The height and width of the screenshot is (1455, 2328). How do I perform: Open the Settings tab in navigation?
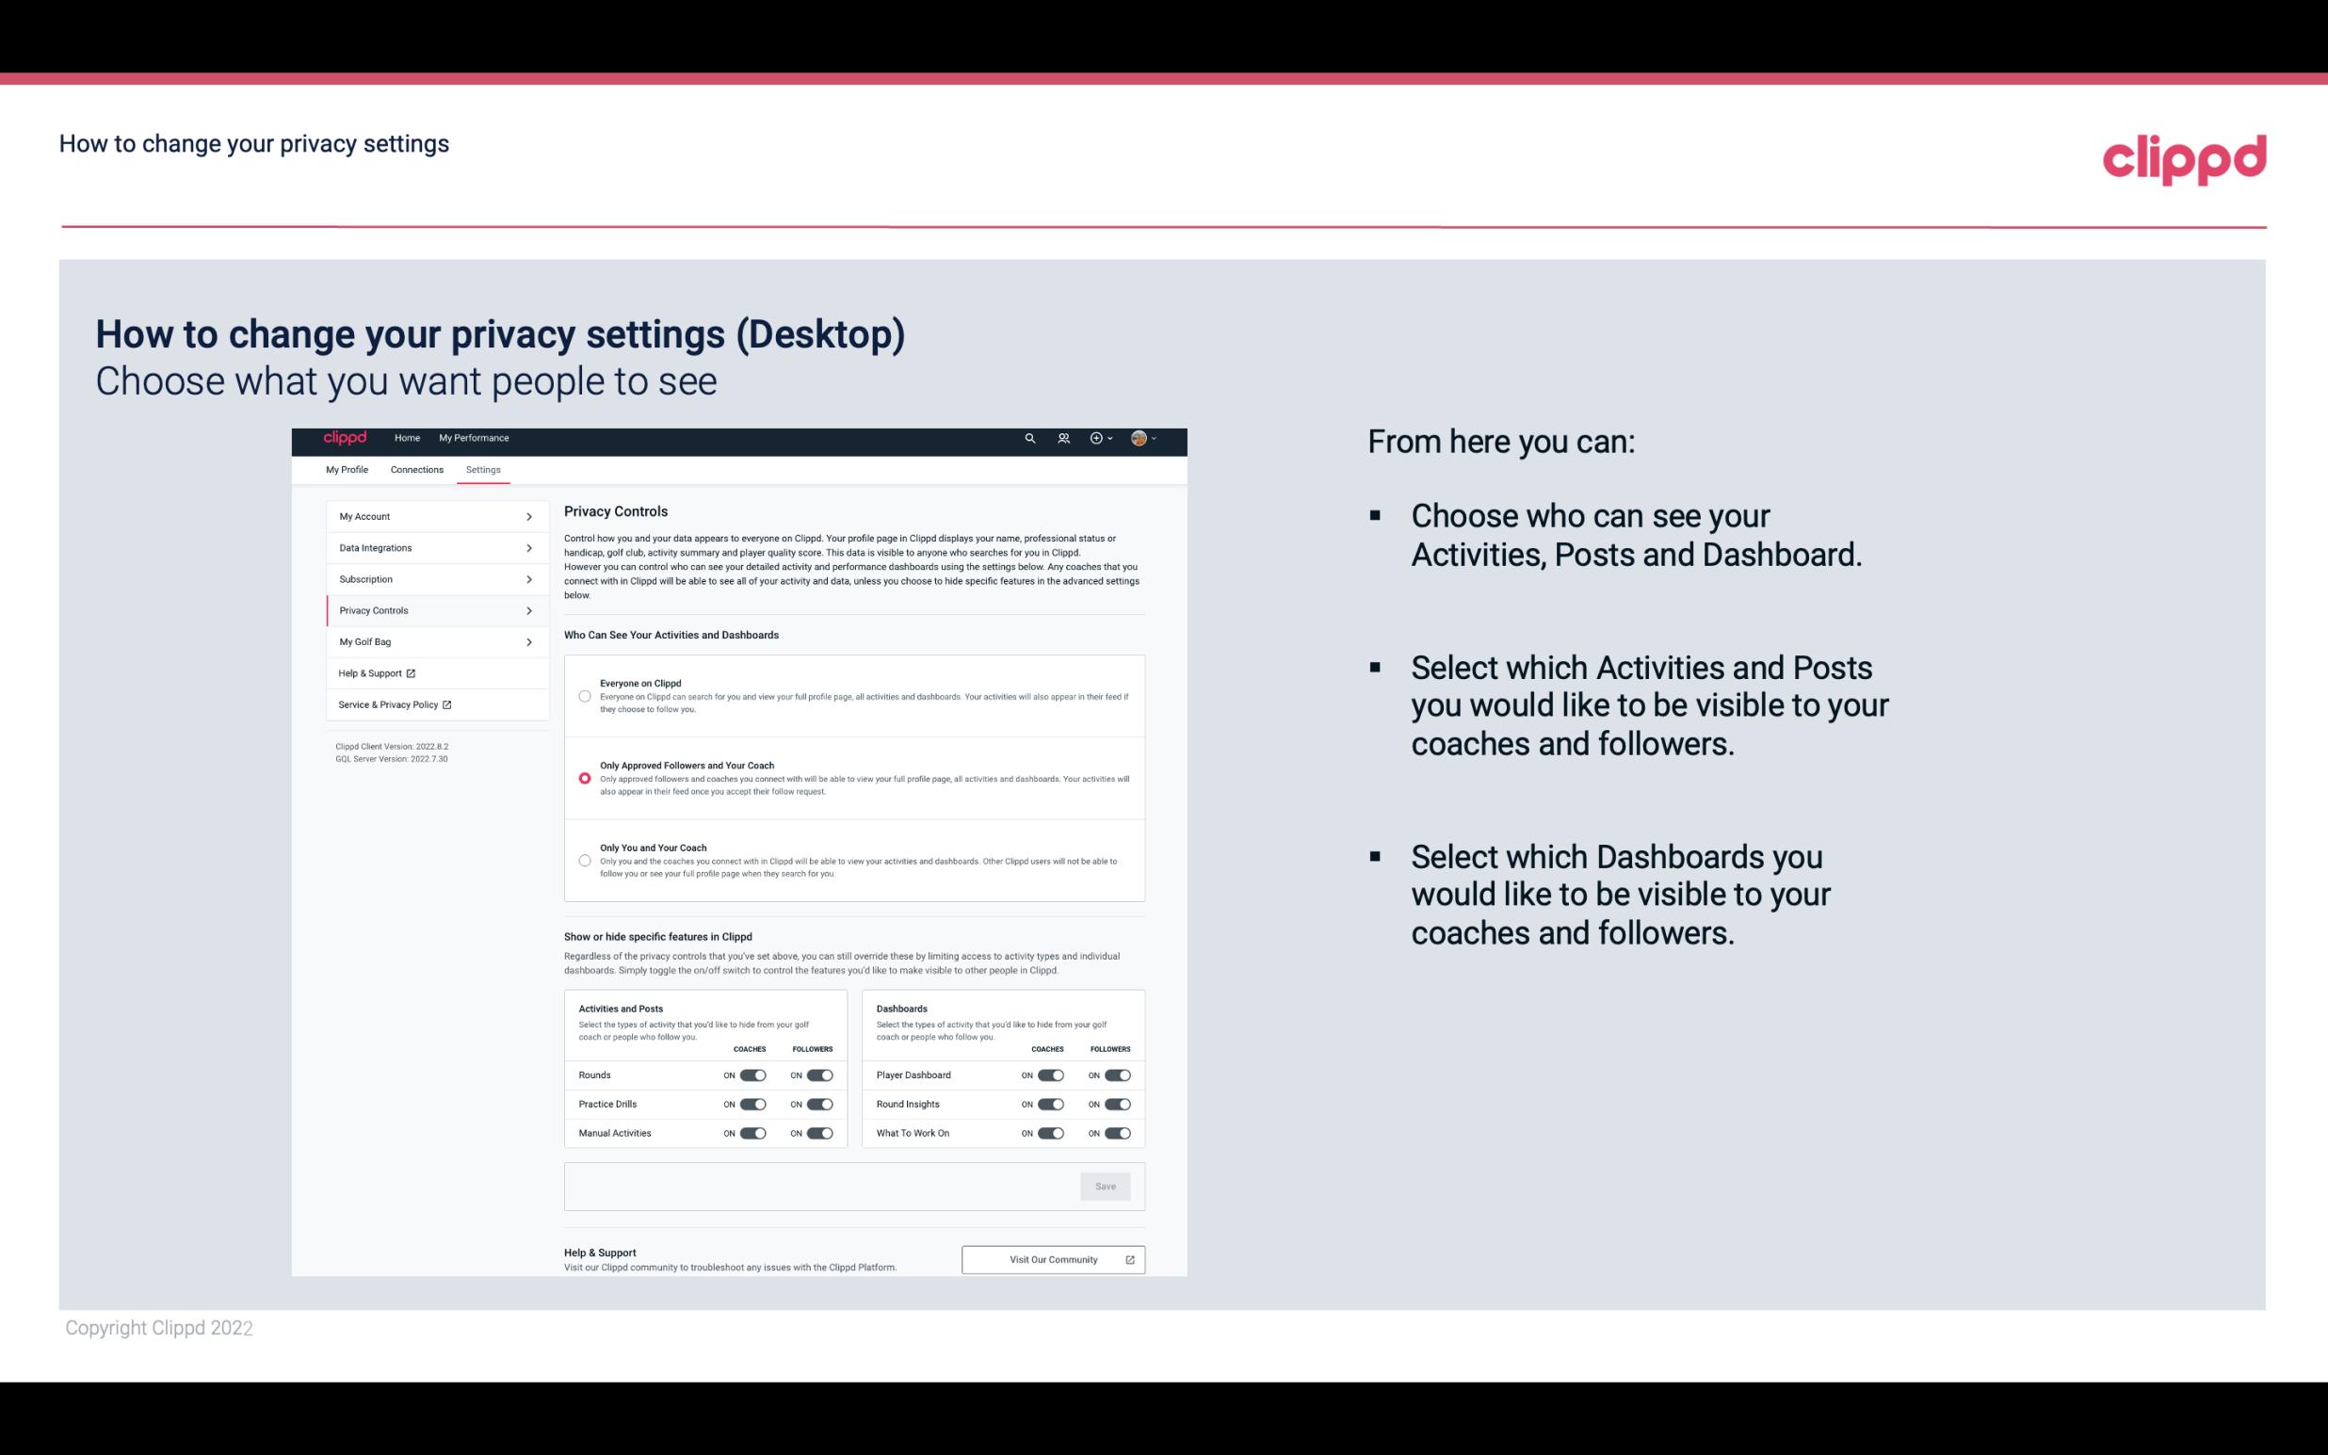coord(481,469)
